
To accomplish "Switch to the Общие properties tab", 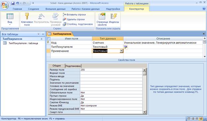I will 56,65.
